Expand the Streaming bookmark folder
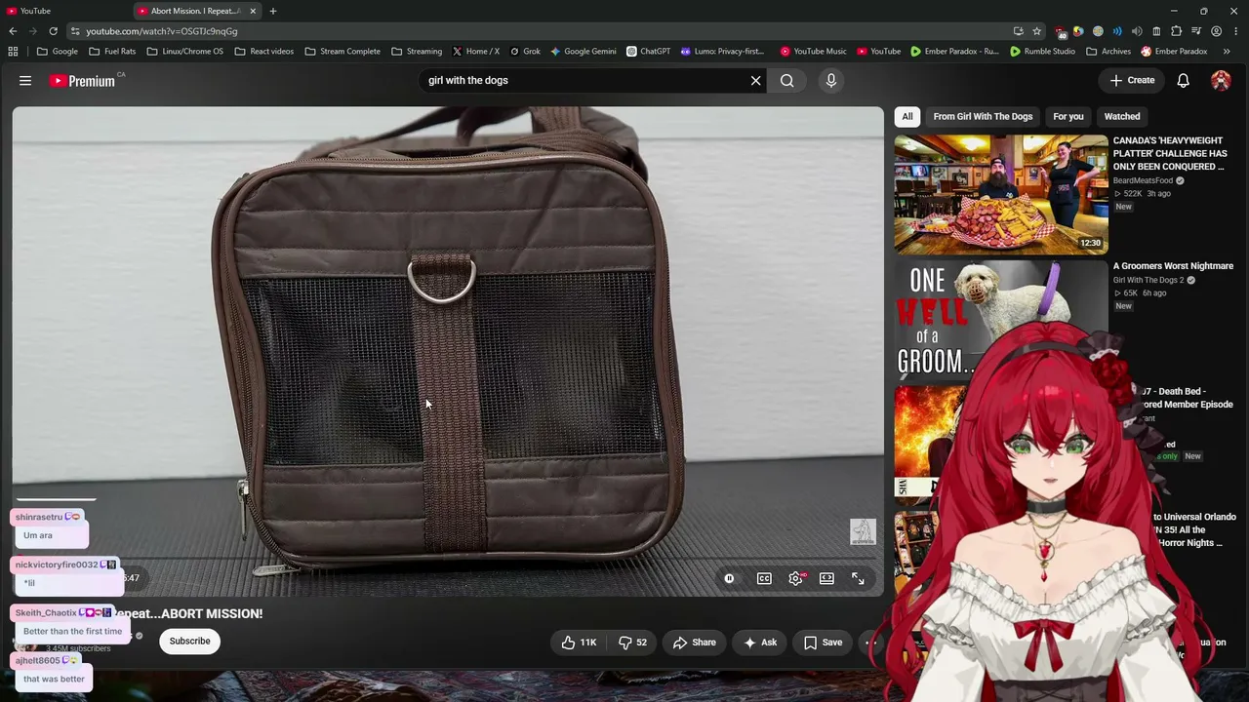The height and width of the screenshot is (702, 1249). point(417,52)
